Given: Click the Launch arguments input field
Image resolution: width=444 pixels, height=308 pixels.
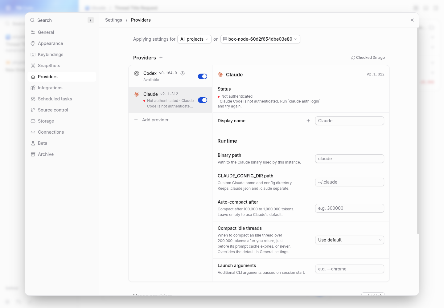Looking at the screenshot, I should coord(350,269).
